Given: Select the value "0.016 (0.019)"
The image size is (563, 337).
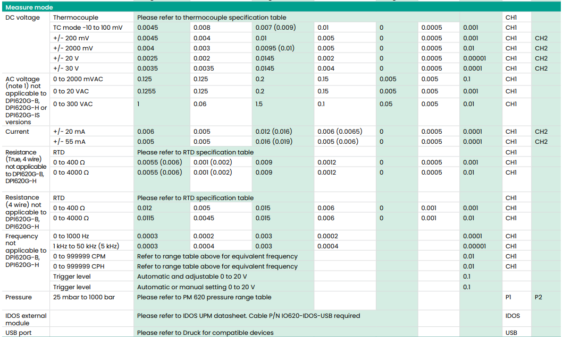Looking at the screenshot, I should tap(274, 142).
